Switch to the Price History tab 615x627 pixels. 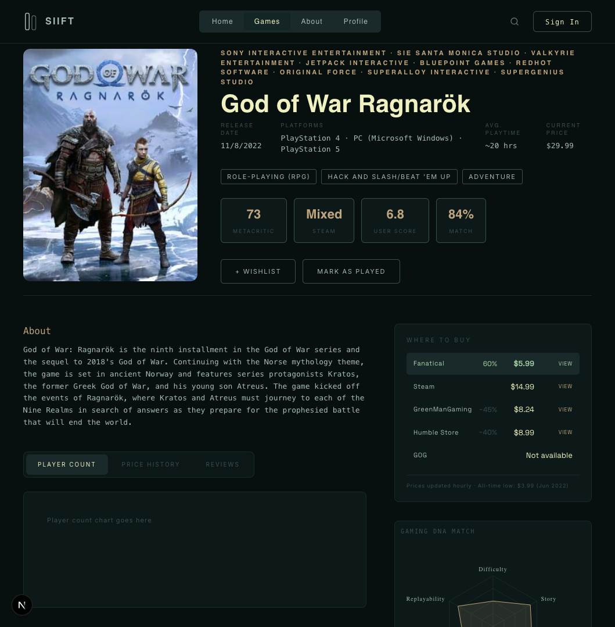[150, 465]
